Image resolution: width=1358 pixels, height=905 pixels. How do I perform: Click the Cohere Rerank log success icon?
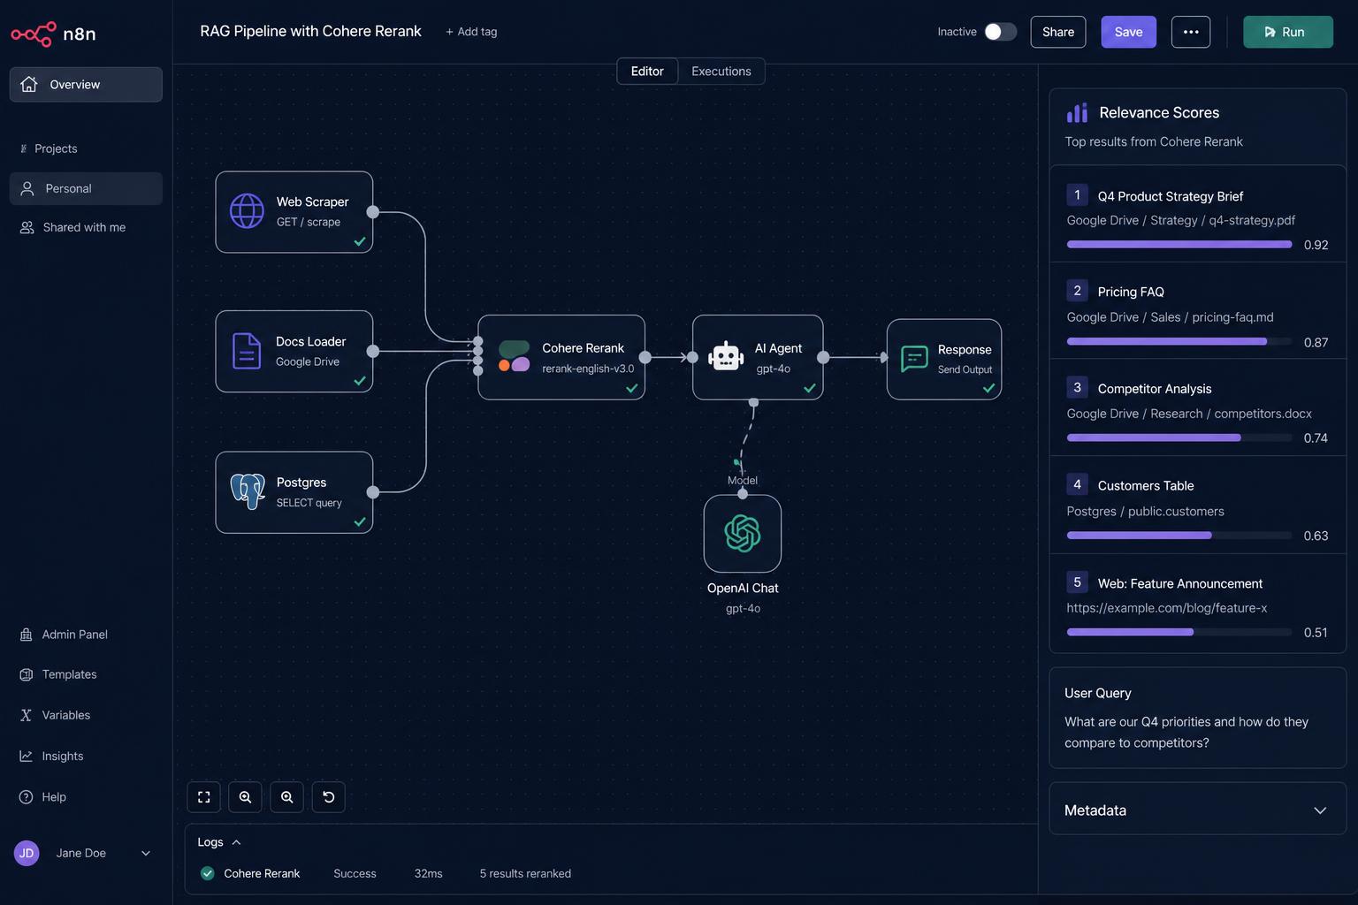click(208, 873)
